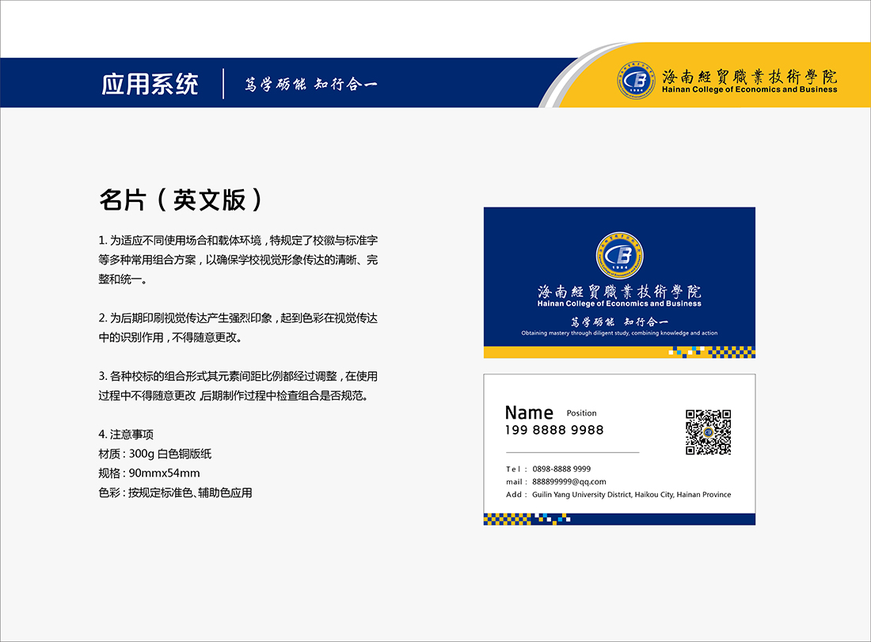Click the QR code on the white card
871x642 pixels.
click(x=708, y=432)
